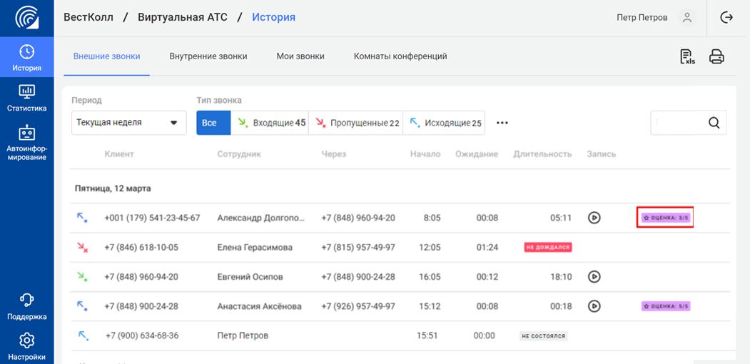Switch to Мои звонки tab
Screen dimensions: 750x364
(300, 56)
